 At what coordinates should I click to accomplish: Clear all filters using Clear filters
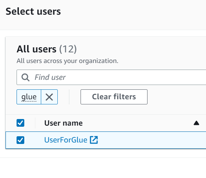[114, 97]
